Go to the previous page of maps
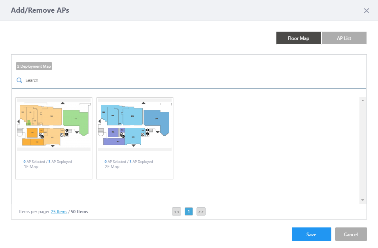 coord(176,212)
